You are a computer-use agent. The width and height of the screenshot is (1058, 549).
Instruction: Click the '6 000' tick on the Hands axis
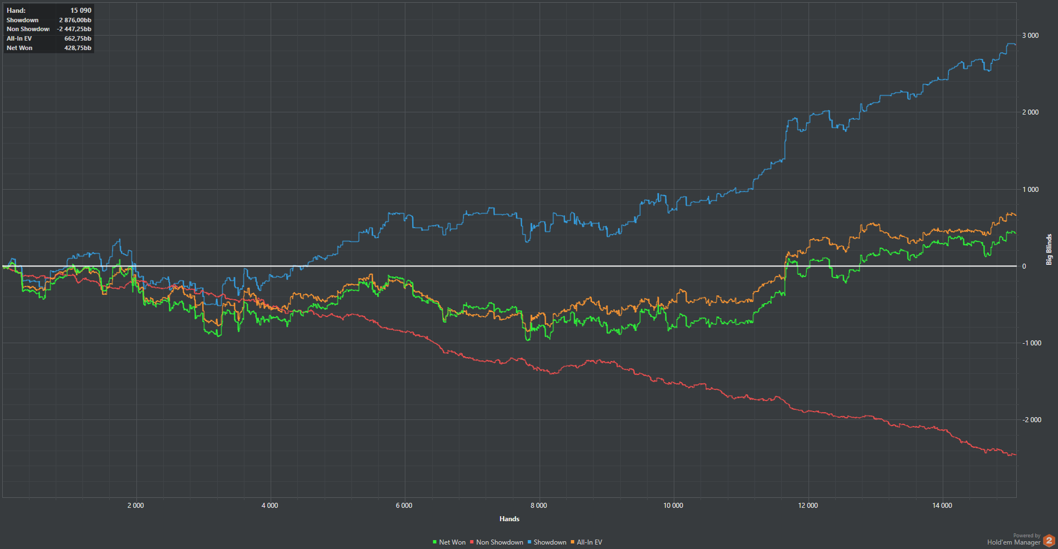(404, 506)
